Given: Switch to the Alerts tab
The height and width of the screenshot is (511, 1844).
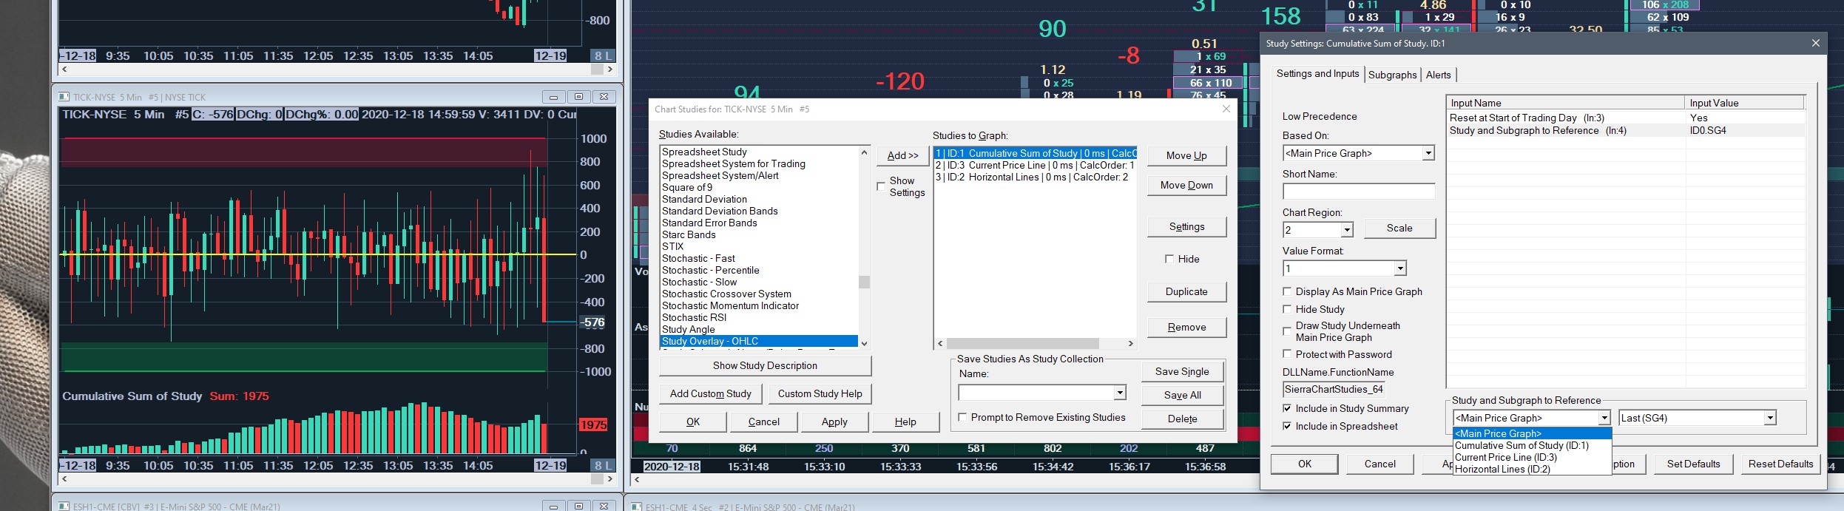Looking at the screenshot, I should 1438,75.
